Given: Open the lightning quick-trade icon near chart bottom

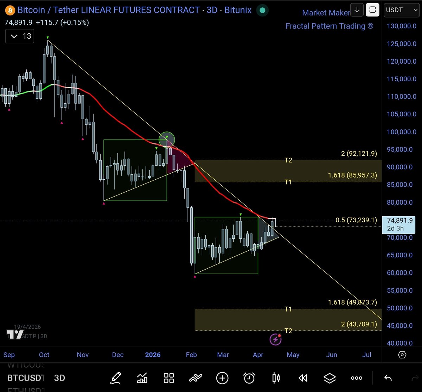Looking at the screenshot, I should tap(275, 339).
